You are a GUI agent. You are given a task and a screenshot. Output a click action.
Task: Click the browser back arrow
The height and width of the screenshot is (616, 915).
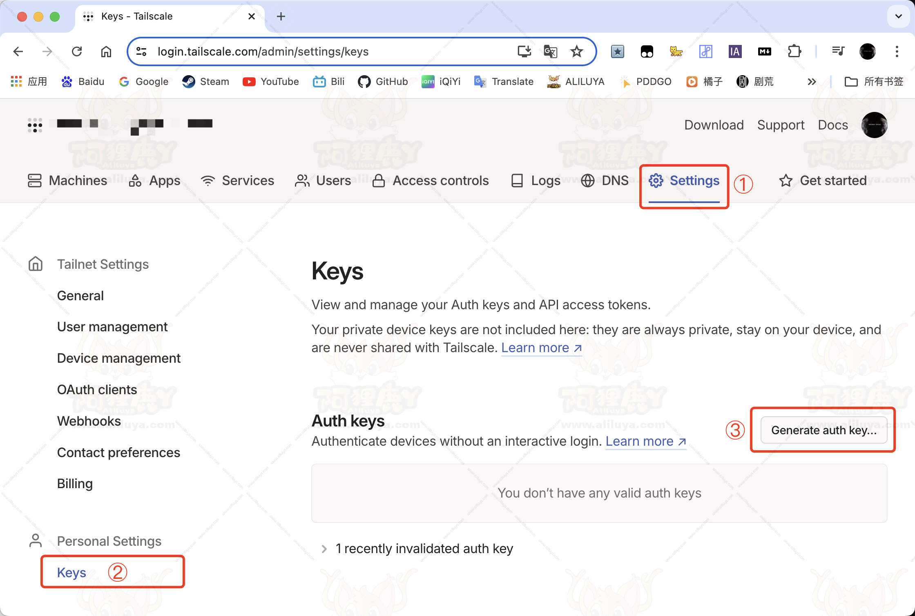coord(18,51)
